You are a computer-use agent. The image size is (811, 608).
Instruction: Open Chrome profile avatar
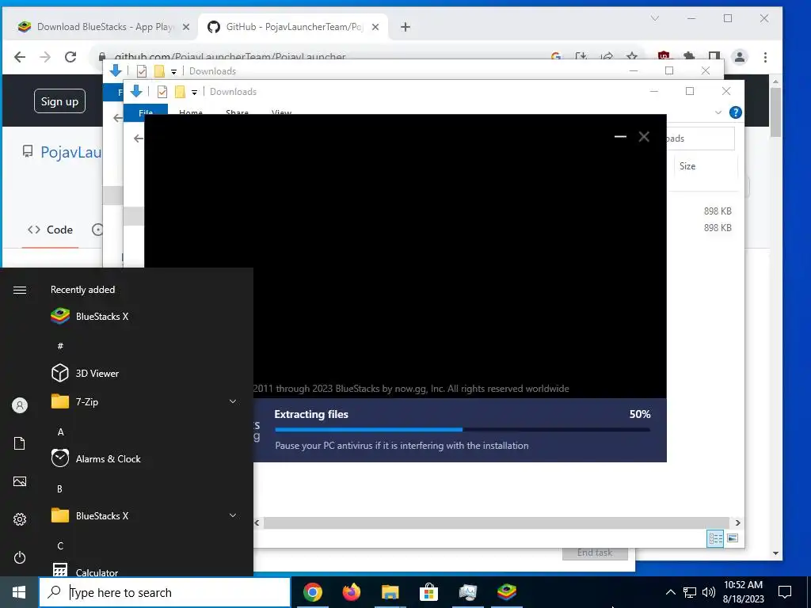pyautogui.click(x=740, y=57)
